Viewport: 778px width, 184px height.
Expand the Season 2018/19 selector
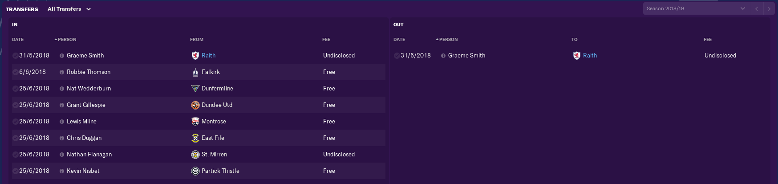[696, 8]
